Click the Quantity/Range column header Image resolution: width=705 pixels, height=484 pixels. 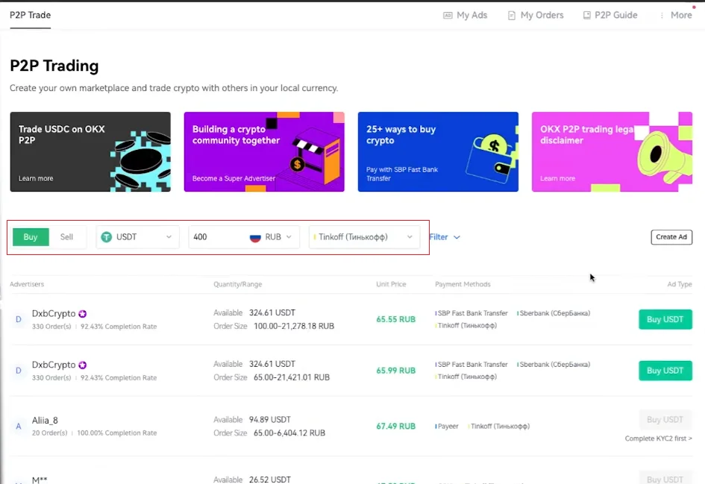(x=237, y=284)
